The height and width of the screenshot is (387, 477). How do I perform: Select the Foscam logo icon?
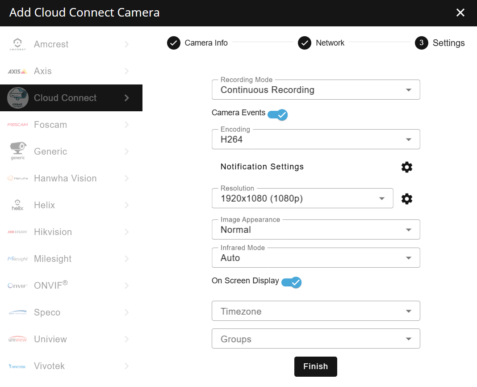click(x=17, y=125)
